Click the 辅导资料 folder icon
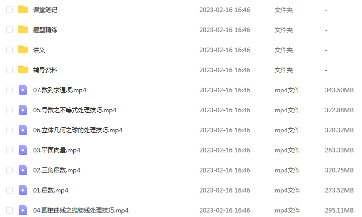362x217 pixels. point(23,70)
